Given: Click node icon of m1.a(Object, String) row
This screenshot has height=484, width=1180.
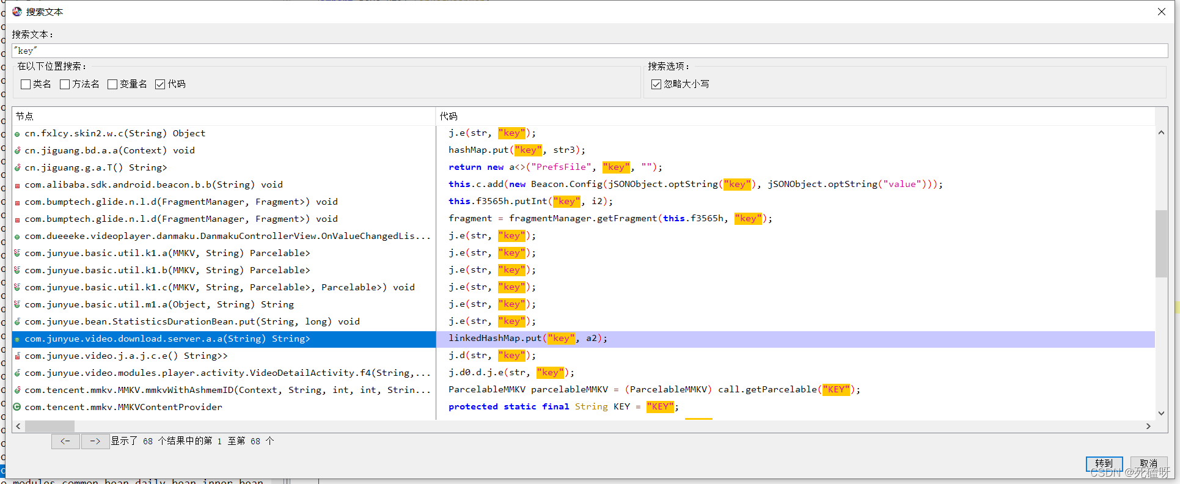Looking at the screenshot, I should tap(18, 305).
